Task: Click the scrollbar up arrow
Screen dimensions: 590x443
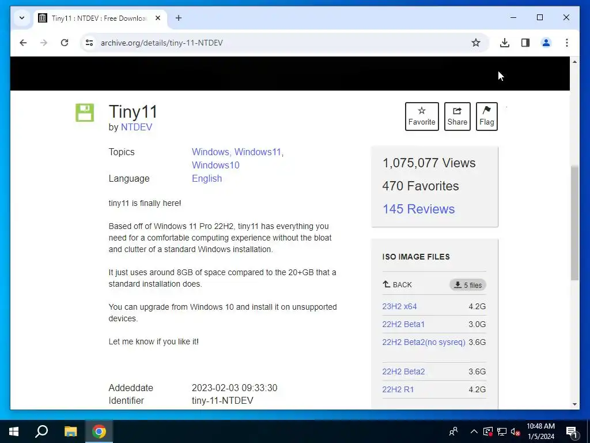Action: tap(574, 61)
